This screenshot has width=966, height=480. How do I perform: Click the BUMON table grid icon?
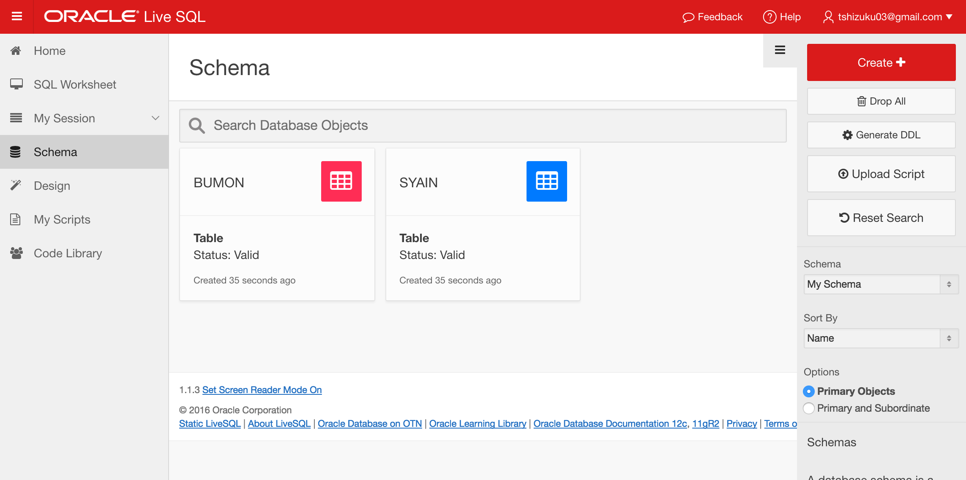(341, 181)
